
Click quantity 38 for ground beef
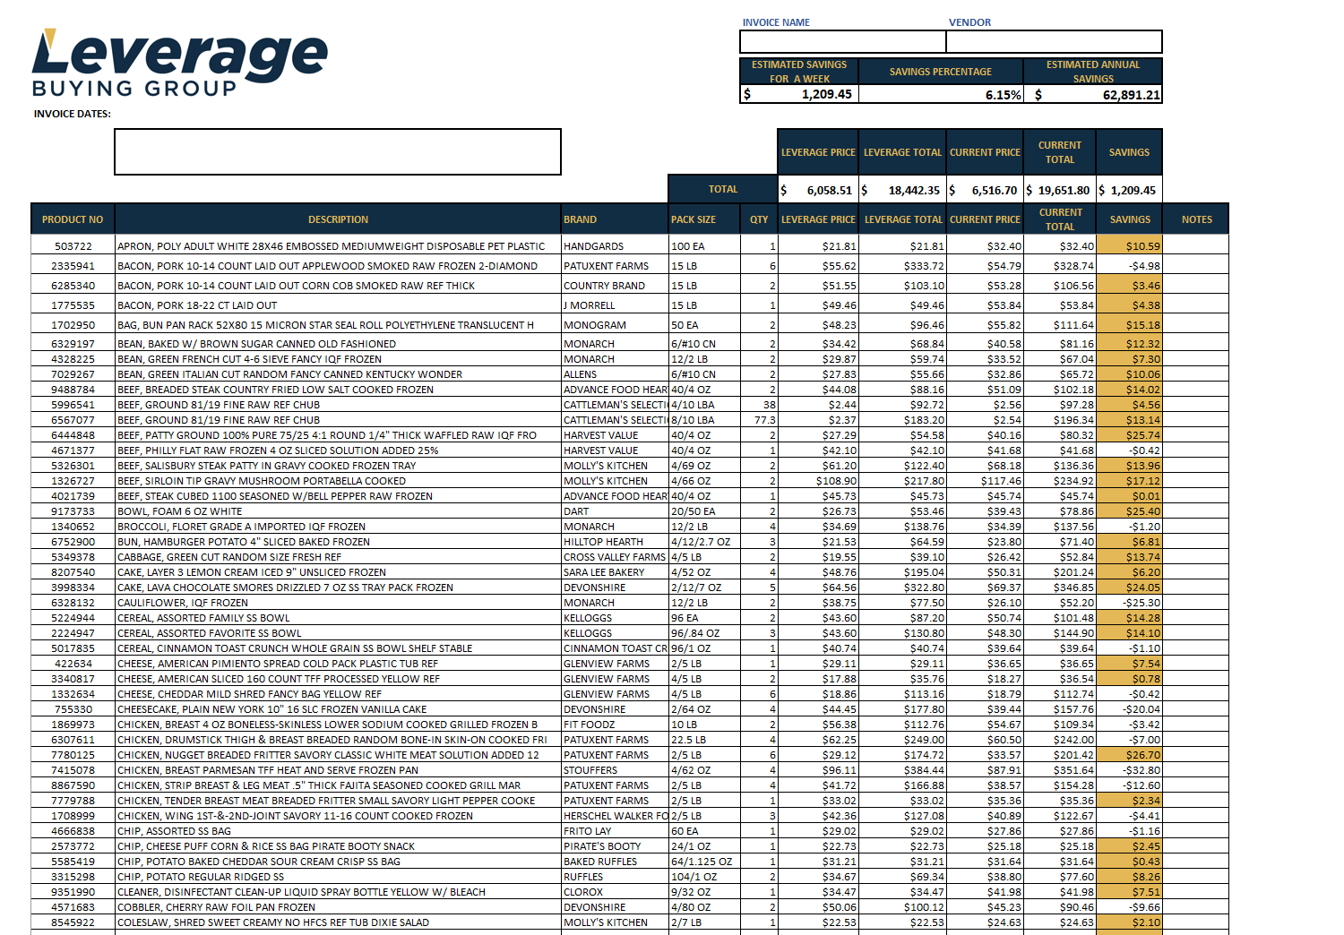pos(759,405)
